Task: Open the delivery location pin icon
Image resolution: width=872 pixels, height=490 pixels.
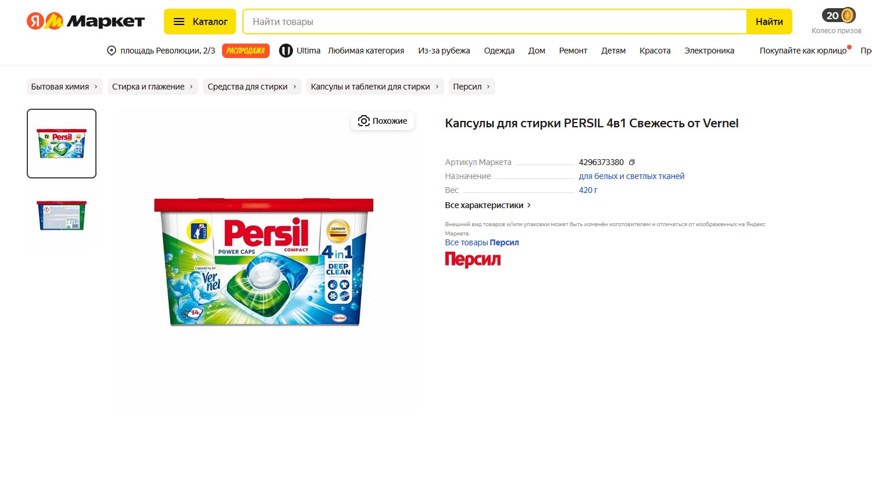Action: (x=112, y=51)
